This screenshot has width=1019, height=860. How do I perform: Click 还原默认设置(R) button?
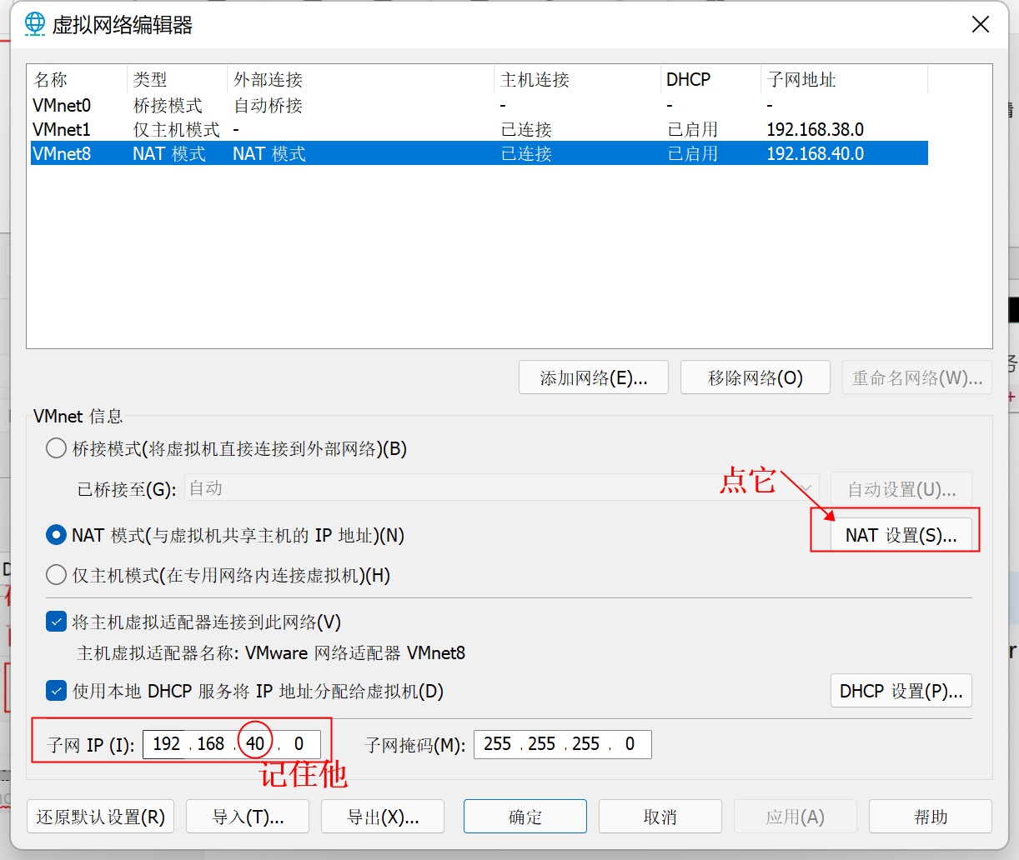pos(101,817)
